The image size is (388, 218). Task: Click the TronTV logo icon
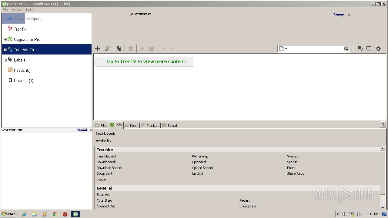(10, 29)
